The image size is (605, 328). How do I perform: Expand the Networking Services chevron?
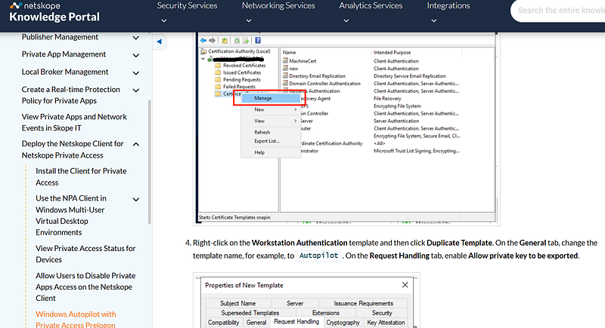(249, 20)
